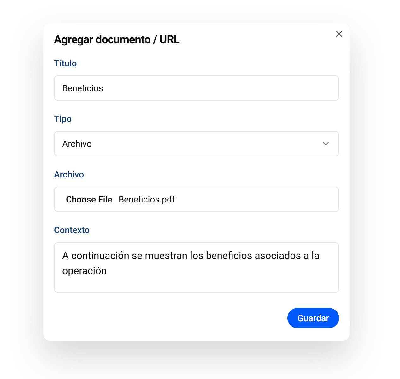400x379 pixels.
Task: Open the Tipo dropdown showing Archivo
Action: coord(196,144)
